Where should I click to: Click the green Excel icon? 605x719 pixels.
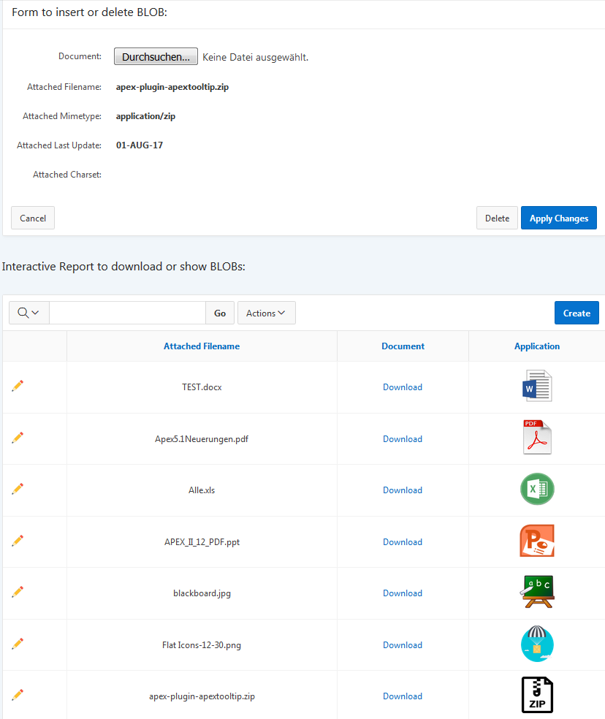pyautogui.click(x=537, y=489)
